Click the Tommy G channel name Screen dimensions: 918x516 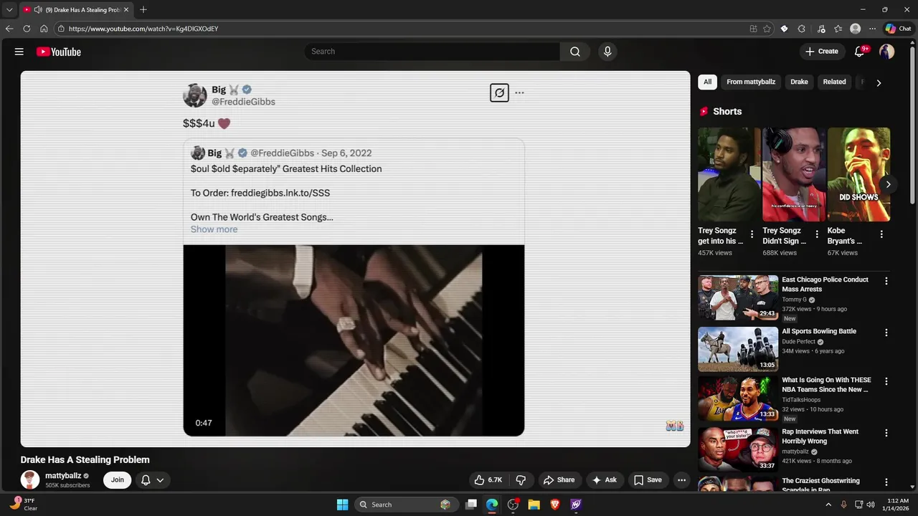(794, 300)
